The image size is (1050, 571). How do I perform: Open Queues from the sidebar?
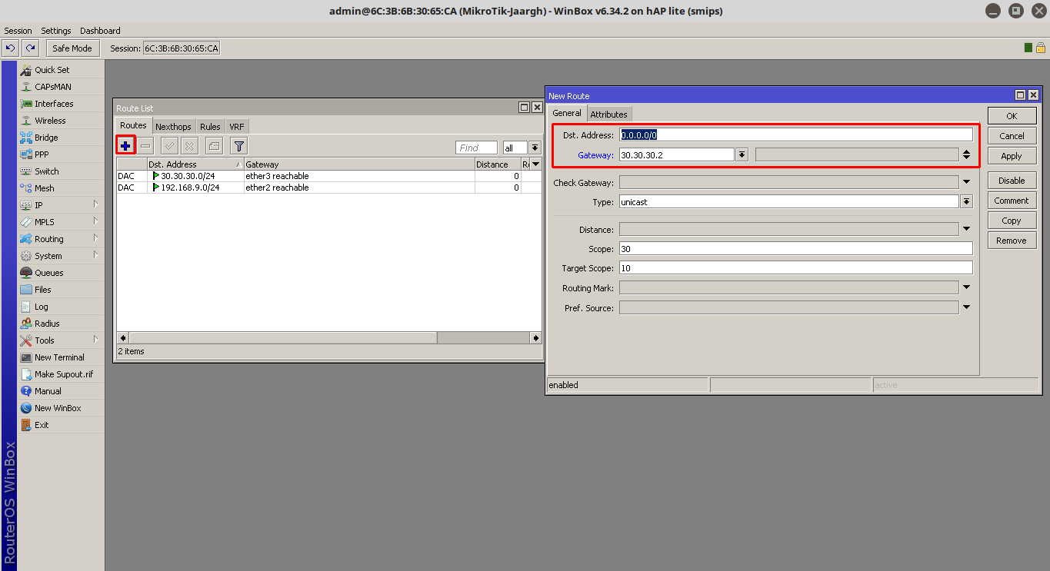coord(48,272)
